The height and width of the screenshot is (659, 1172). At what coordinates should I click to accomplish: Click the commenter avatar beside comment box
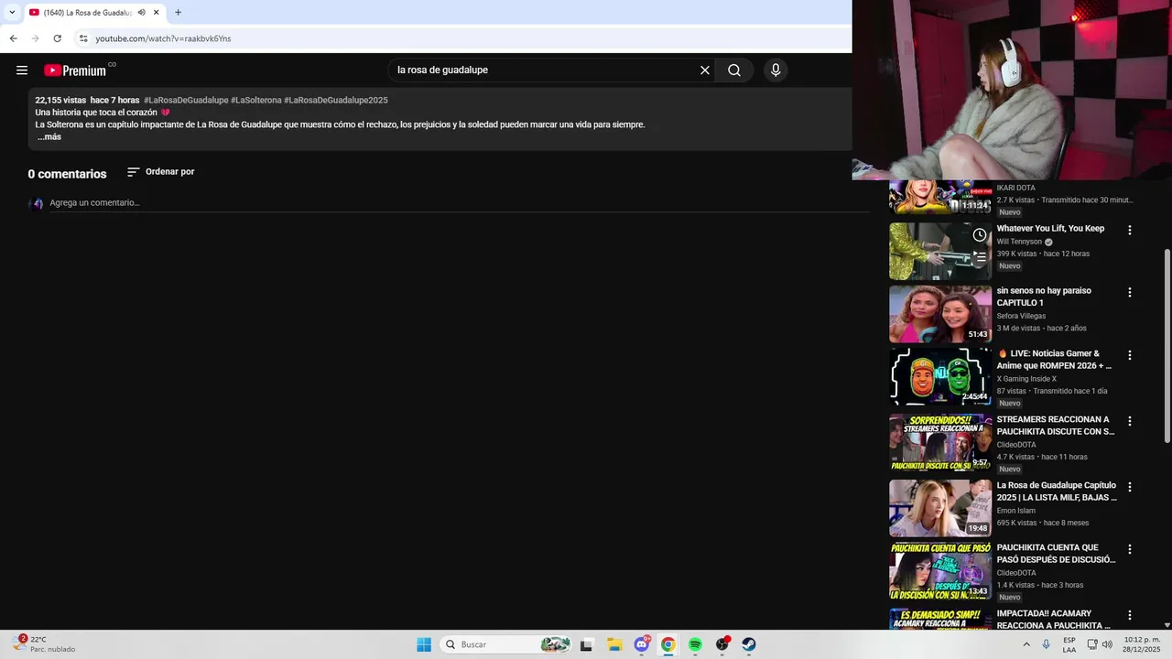36,203
